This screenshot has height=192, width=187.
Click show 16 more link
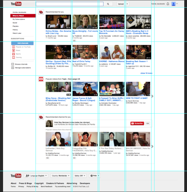click(x=146, y=73)
